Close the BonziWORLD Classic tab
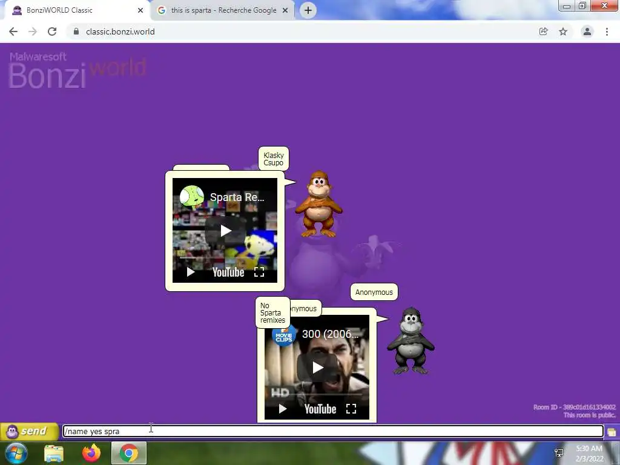 point(140,10)
